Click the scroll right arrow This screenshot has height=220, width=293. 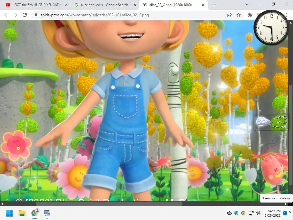[286, 204]
